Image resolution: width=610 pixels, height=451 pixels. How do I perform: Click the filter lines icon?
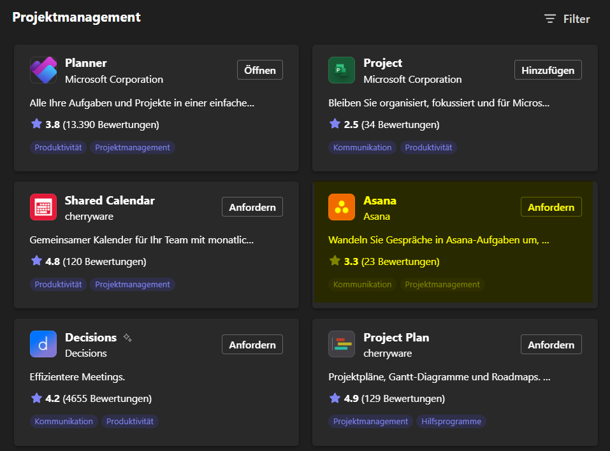(549, 18)
